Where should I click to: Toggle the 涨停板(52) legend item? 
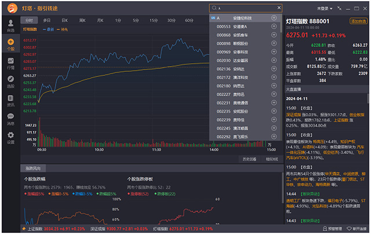tap(139, 194)
